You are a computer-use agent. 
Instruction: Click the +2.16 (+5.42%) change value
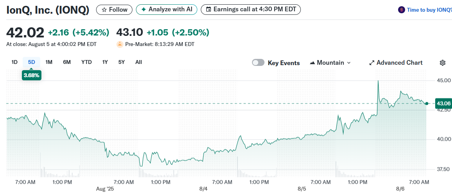tap(79, 32)
